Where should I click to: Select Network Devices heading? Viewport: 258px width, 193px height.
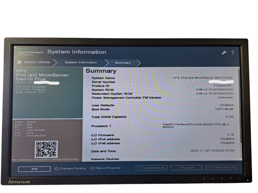pyautogui.click(x=105, y=159)
